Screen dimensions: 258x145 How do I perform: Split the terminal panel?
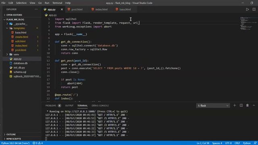pyautogui.click(x=241, y=106)
